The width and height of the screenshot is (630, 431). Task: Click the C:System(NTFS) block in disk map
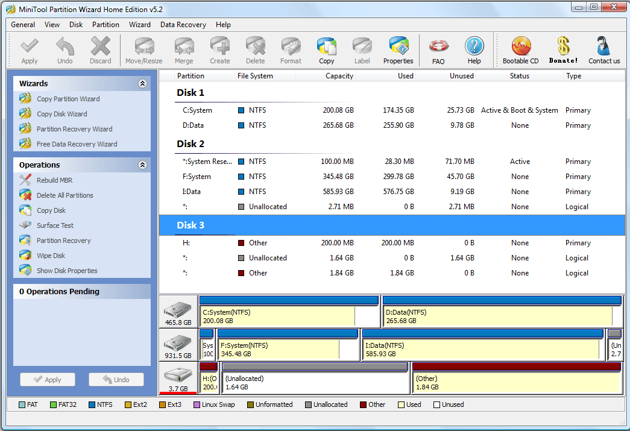[x=289, y=312]
